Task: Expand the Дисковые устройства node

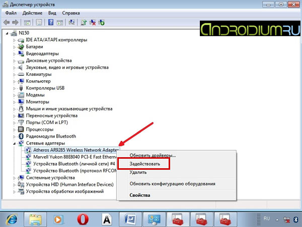Action: click(14, 61)
